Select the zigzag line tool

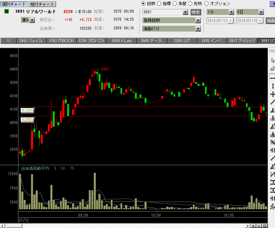click(x=273, y=175)
